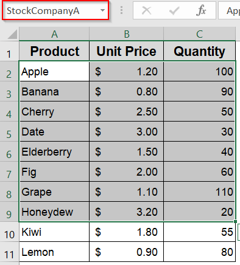Click the Cancel X icon in formula bar

click(146, 10)
